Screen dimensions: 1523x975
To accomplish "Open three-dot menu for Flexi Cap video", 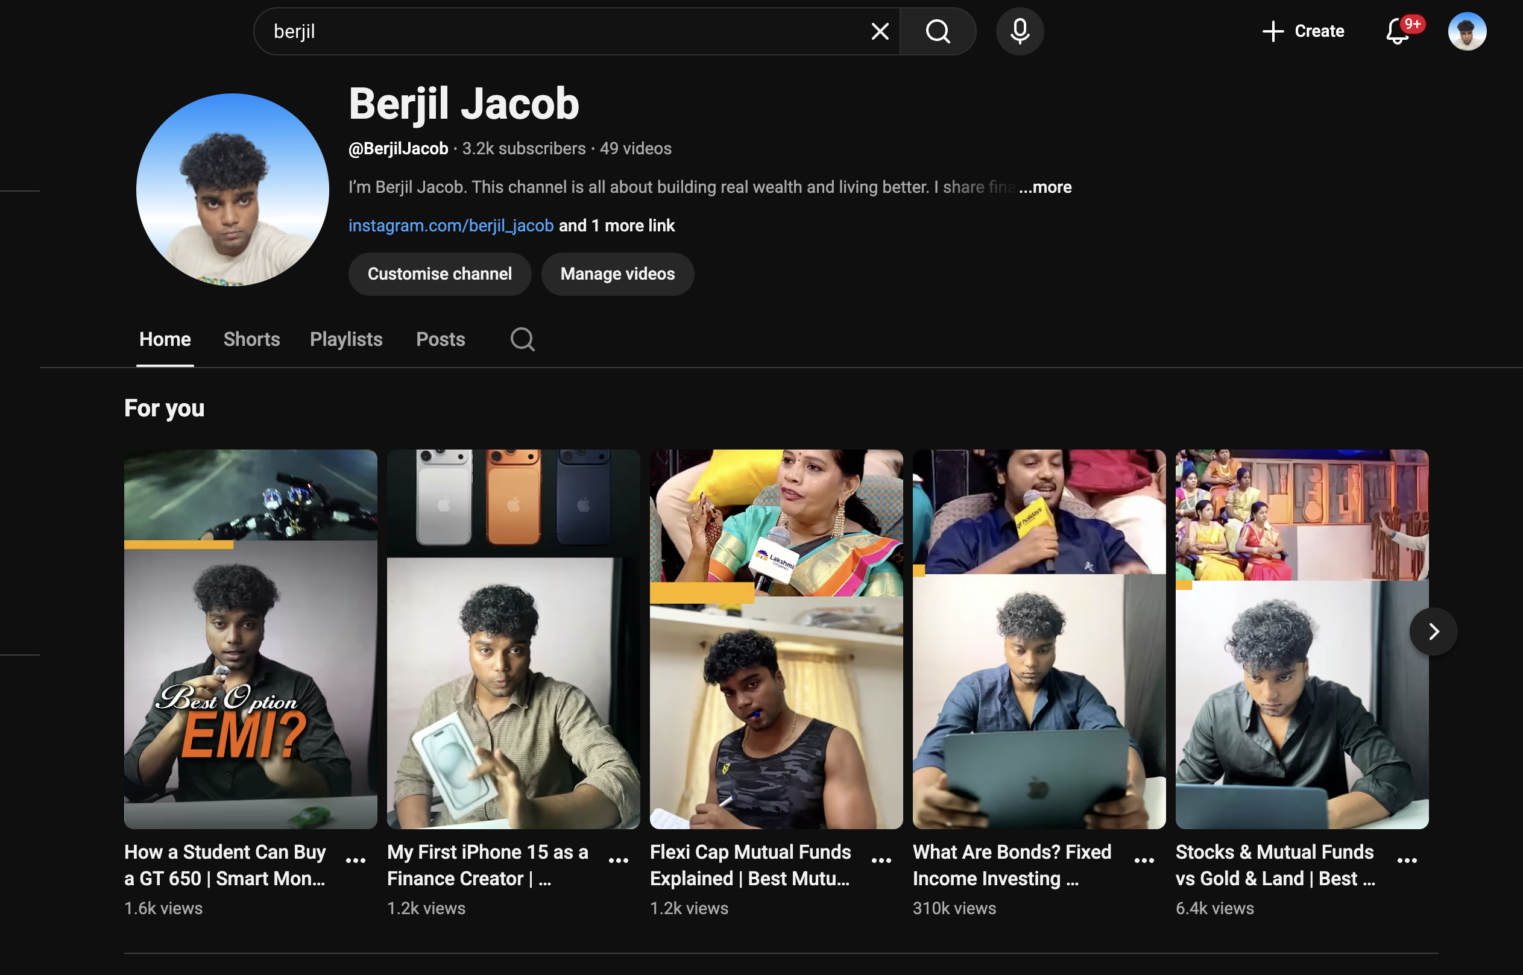I will click(x=881, y=861).
